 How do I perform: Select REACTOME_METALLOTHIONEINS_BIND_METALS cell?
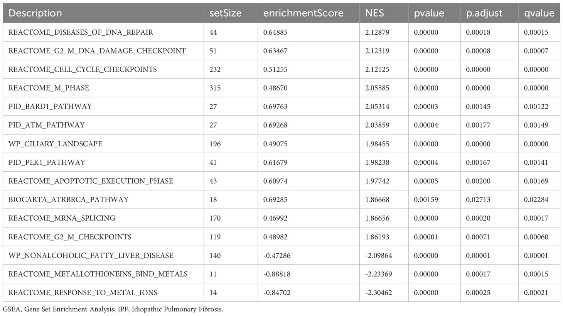pos(103,274)
